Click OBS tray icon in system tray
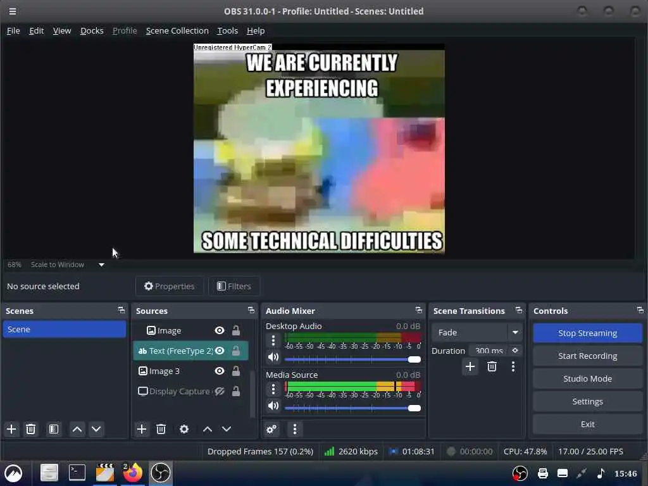This screenshot has height=486, width=648. [520, 473]
